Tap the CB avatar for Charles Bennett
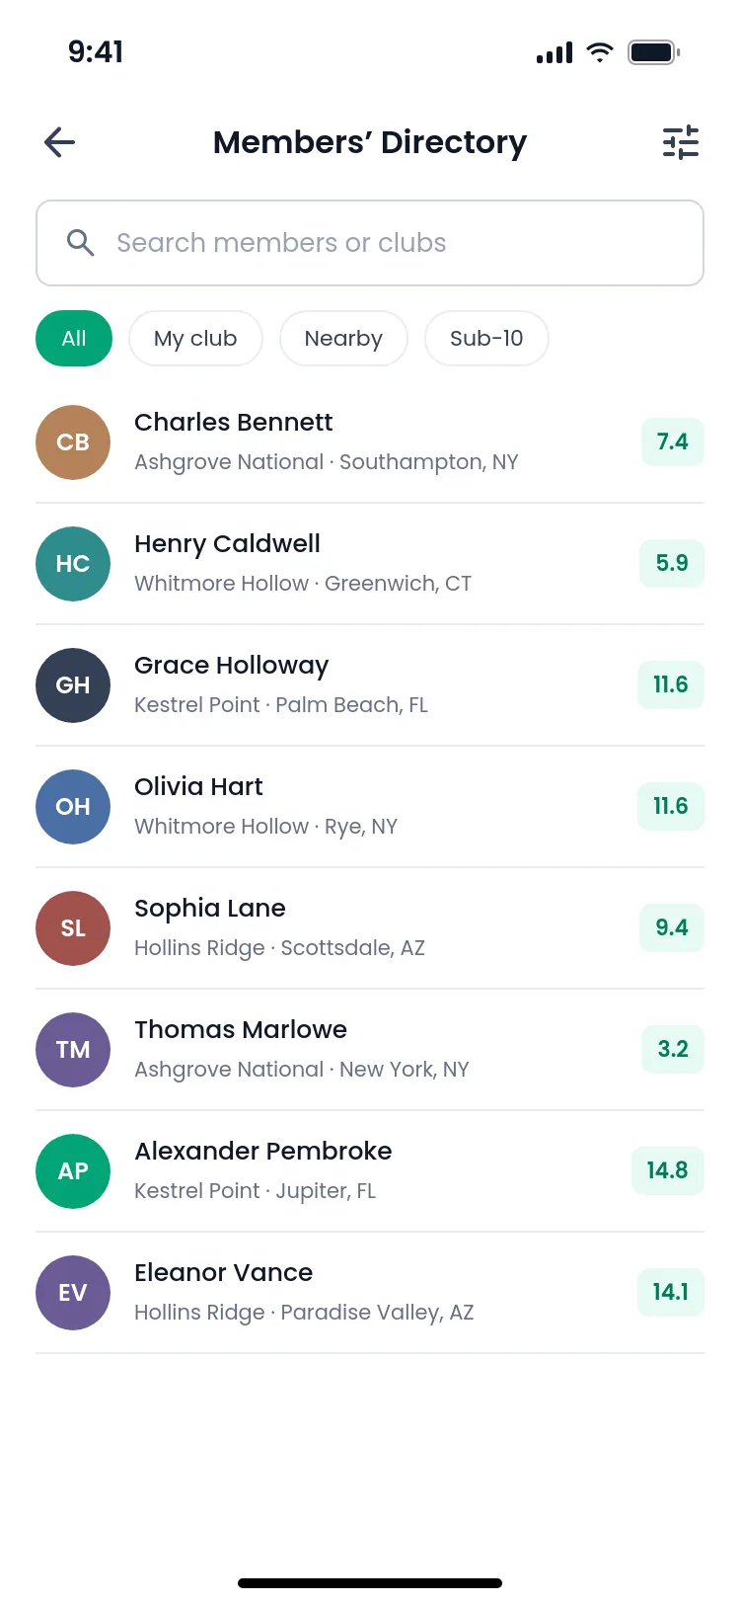Screen dimensions: 740x1604 pos(73,442)
